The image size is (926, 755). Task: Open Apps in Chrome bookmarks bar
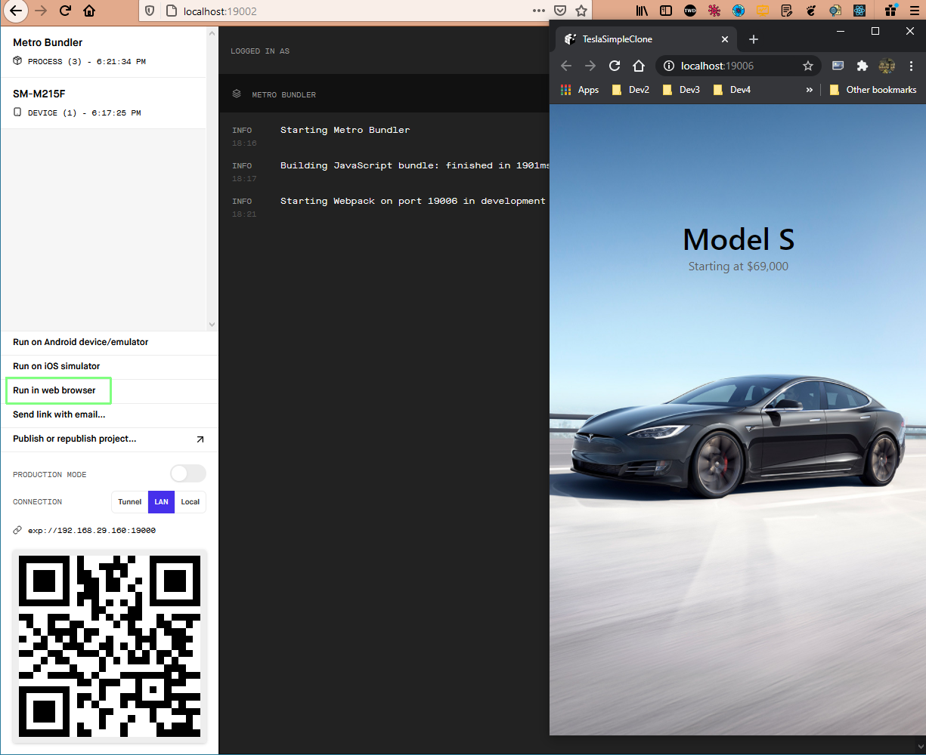[x=580, y=90]
